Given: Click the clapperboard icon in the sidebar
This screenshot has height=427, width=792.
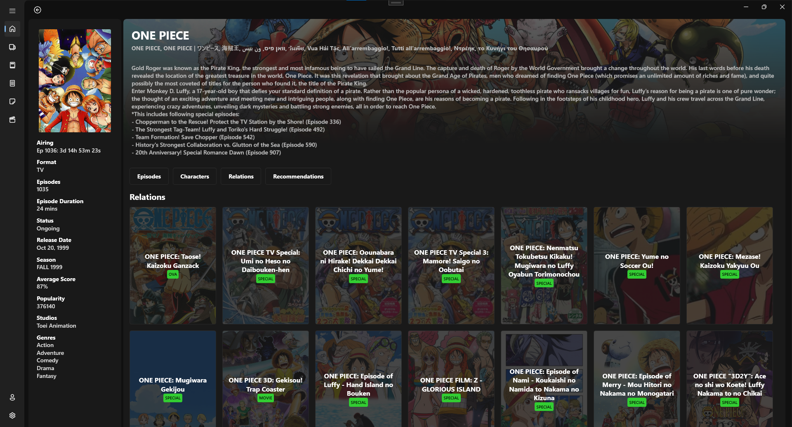Looking at the screenshot, I should click(12, 120).
